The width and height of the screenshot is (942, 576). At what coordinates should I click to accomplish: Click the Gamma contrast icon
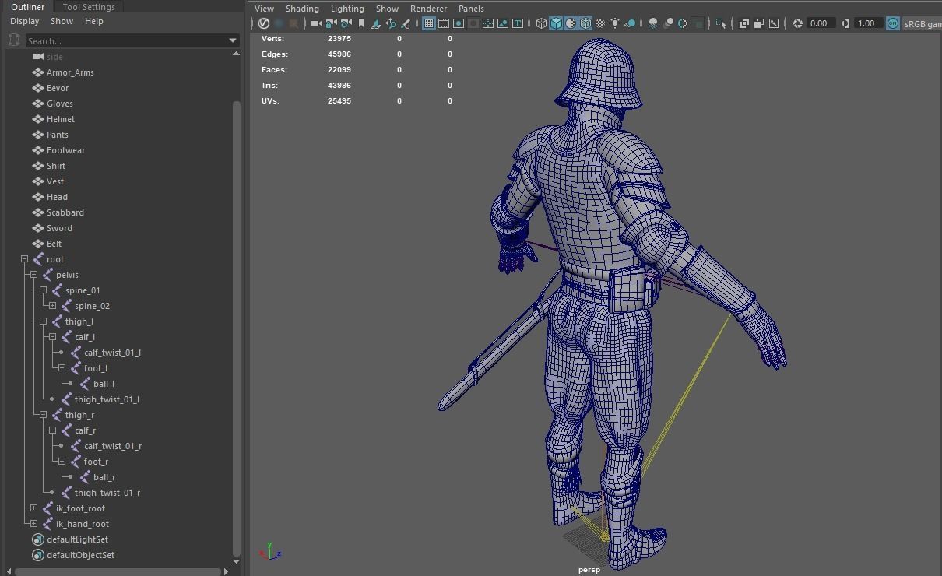point(845,23)
